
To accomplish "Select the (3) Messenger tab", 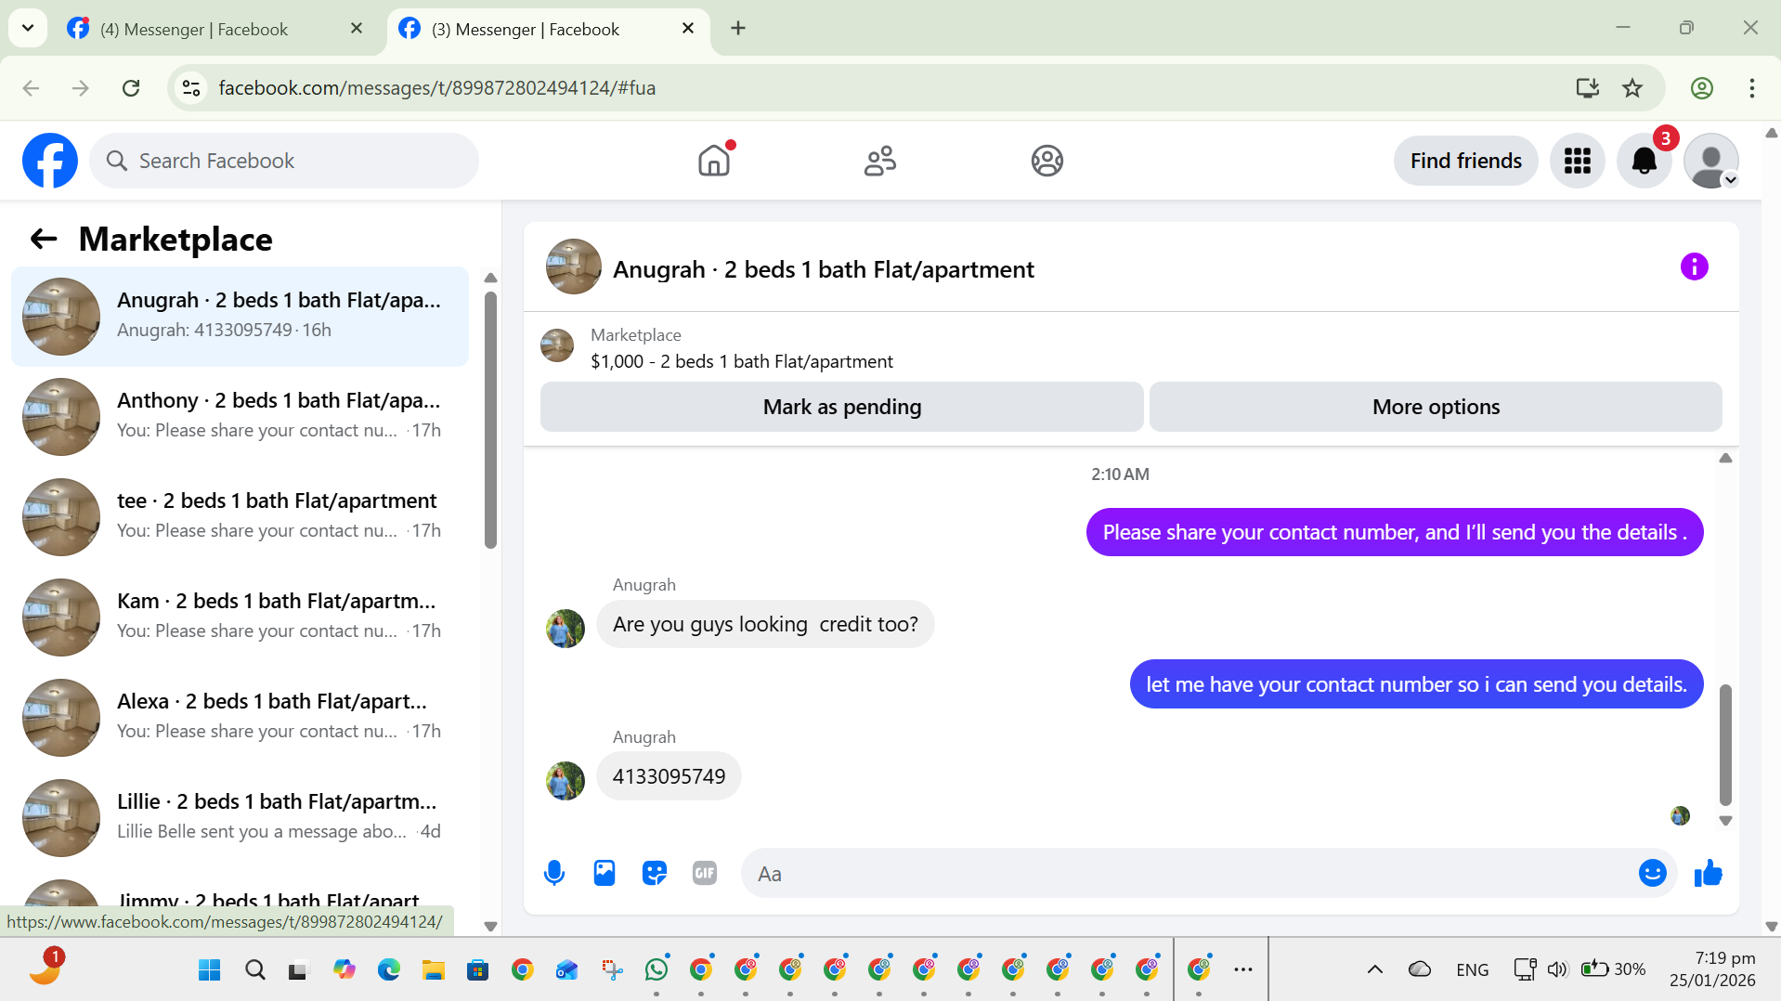I will (526, 30).
